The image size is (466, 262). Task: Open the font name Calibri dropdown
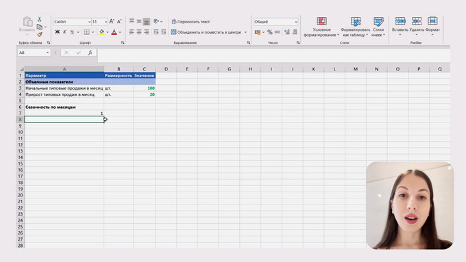[89, 22]
